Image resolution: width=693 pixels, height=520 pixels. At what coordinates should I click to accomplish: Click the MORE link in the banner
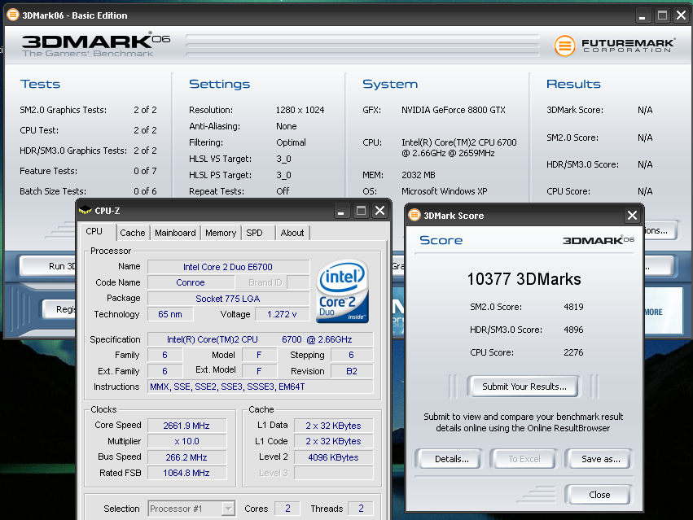653,312
